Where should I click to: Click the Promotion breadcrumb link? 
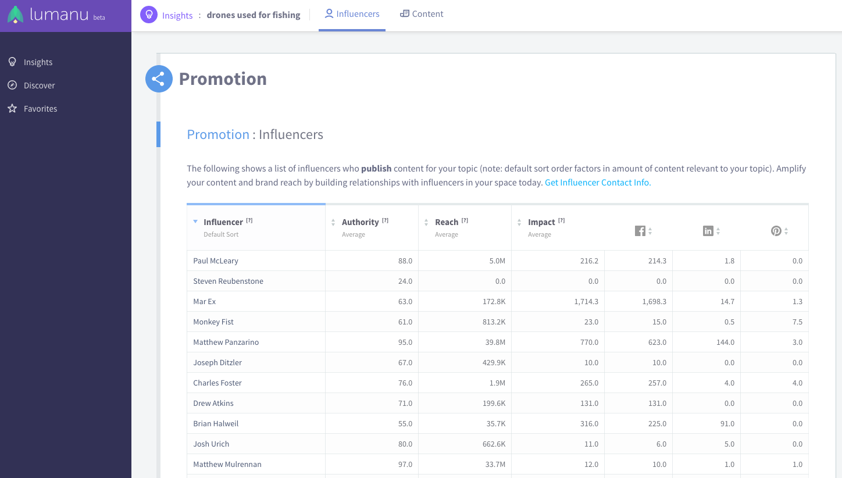coord(218,134)
